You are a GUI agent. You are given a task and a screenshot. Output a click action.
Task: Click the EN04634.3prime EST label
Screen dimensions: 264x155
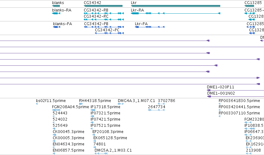click(x=68, y=144)
